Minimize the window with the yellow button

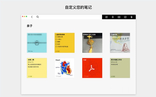[x=25, y=16]
